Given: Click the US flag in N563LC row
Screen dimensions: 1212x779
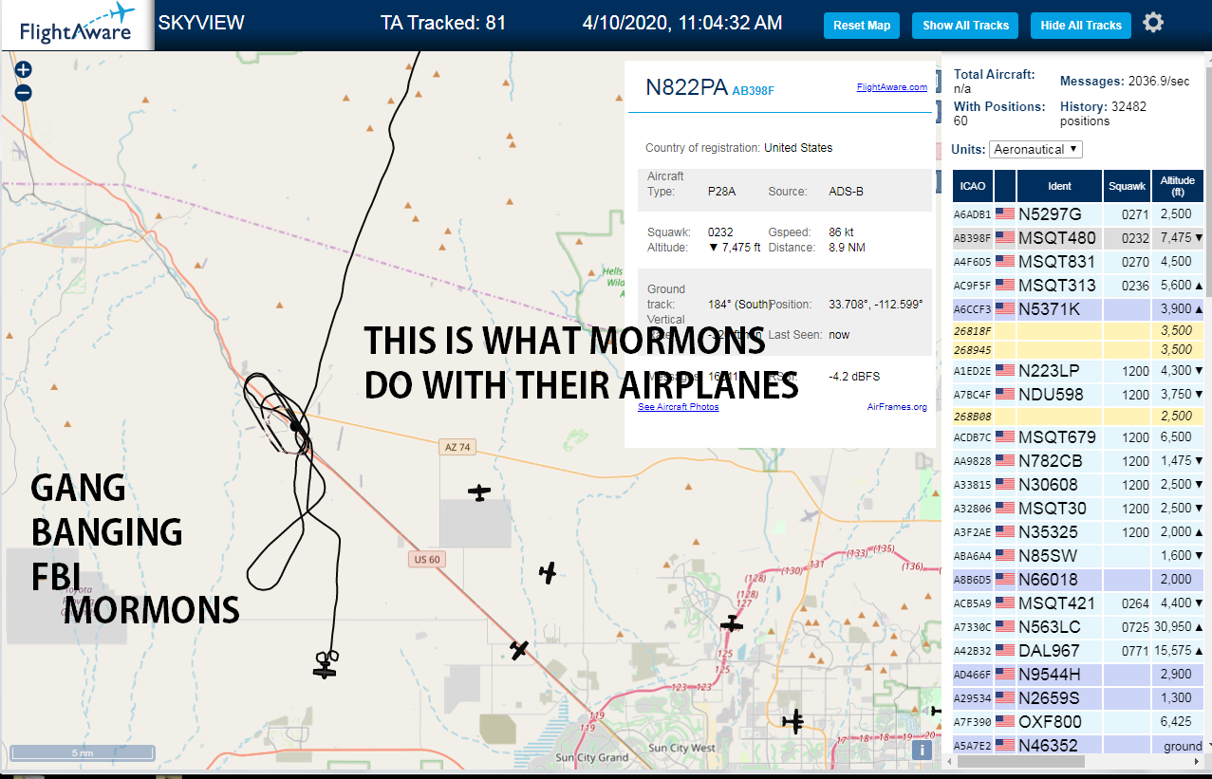Looking at the screenshot, I should [x=1005, y=627].
